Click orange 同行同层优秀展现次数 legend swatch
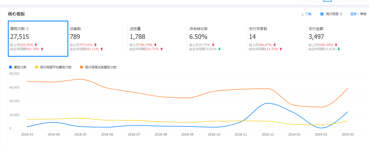This screenshot has height=146, width=369. tap(82, 67)
